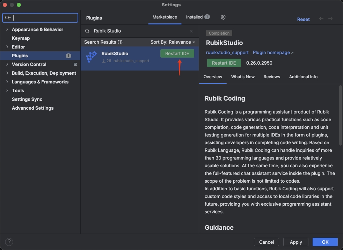Click the Plugins update count badge

68,56
